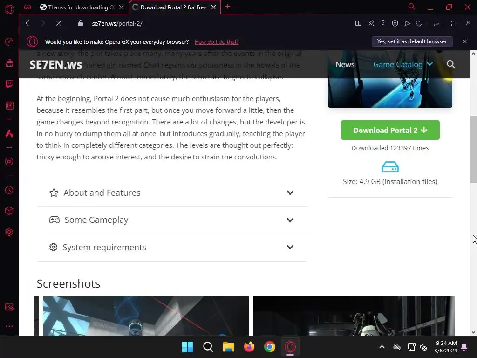477x358 pixels.
Task: Take a snapshot with camera icon
Action: 383,23
